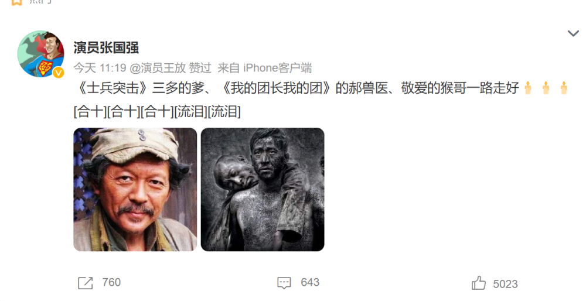Open the 今天 11:19 timestamp link
The image size is (586, 301).
pos(100,68)
